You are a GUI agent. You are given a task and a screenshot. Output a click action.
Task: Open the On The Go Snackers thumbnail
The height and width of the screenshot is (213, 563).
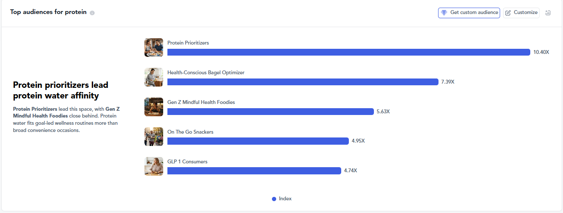click(154, 137)
